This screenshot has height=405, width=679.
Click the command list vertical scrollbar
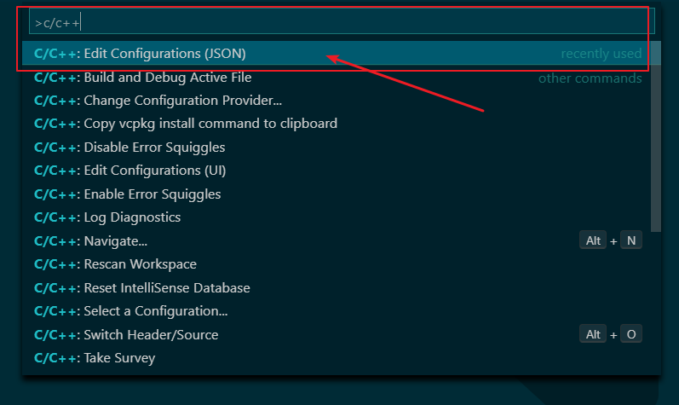click(655, 136)
